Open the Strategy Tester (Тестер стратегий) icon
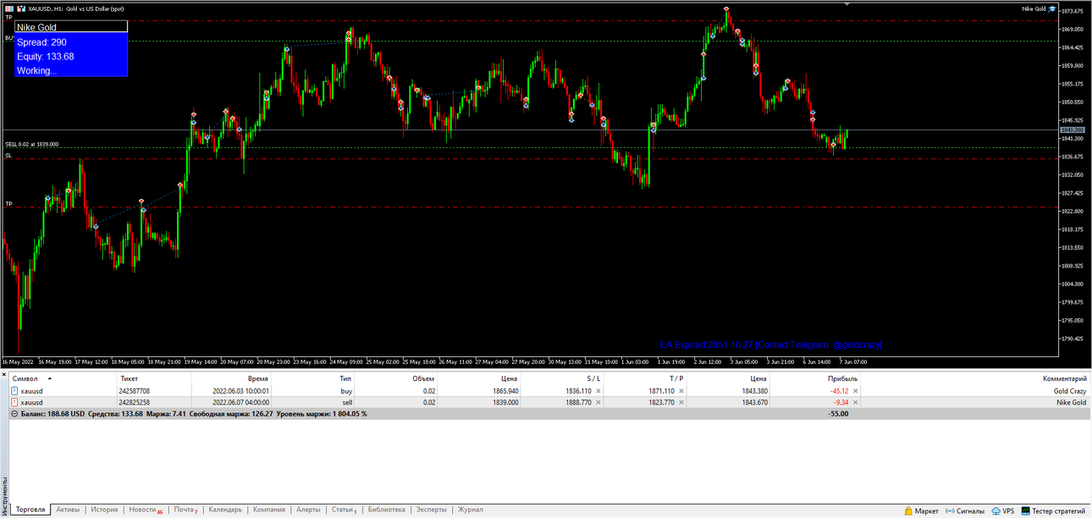The image size is (1092, 518). tap(1026, 511)
